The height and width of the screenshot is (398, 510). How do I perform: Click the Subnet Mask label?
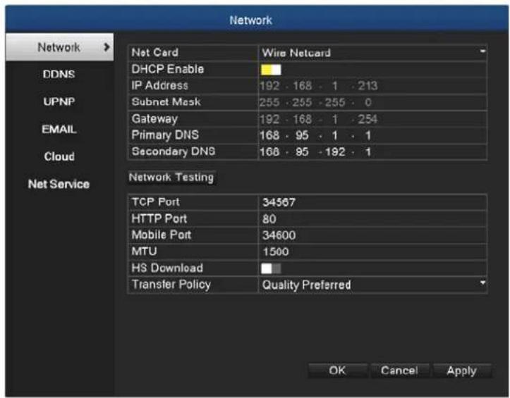[x=166, y=102]
